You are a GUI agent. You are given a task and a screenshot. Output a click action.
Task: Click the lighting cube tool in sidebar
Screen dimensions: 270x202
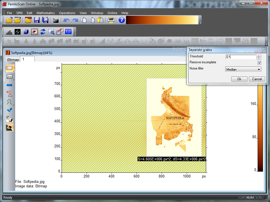[10, 119]
